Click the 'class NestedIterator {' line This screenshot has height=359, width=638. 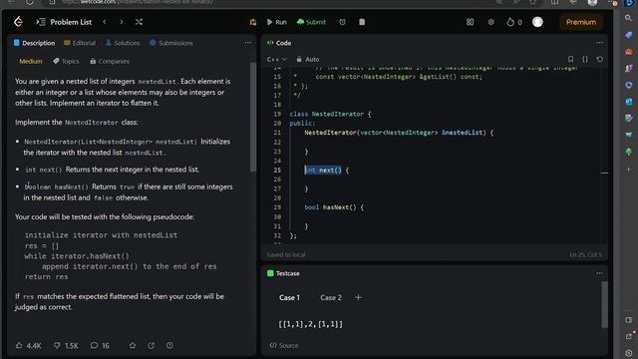pyautogui.click(x=330, y=114)
